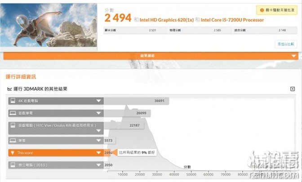The height and width of the screenshot is (182, 302).
Task: Click the warning exclamation icon in yellow badge
Action: [x=262, y=10]
